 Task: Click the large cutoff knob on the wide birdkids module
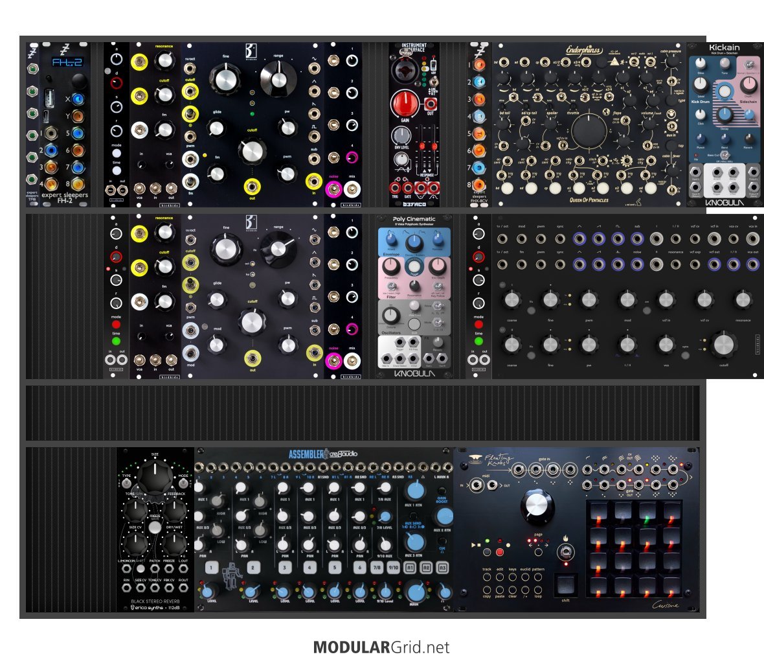(x=724, y=344)
